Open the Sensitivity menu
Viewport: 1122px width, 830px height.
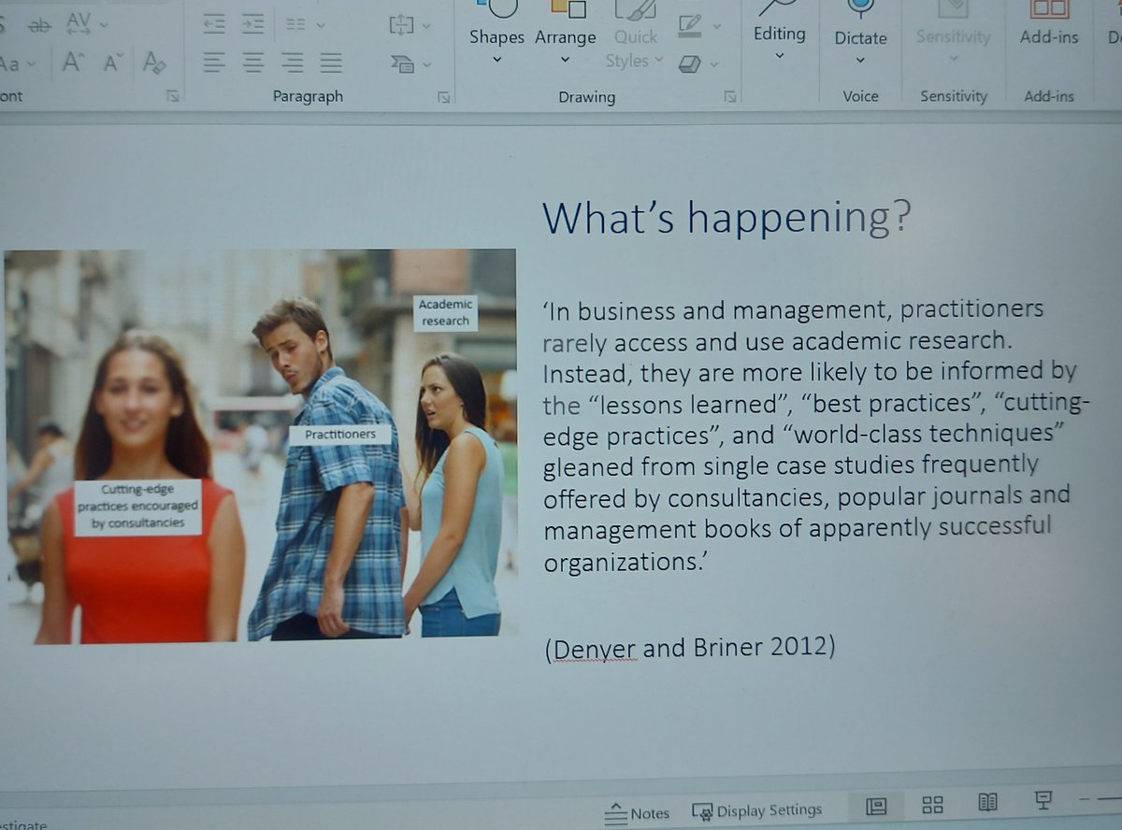953,36
